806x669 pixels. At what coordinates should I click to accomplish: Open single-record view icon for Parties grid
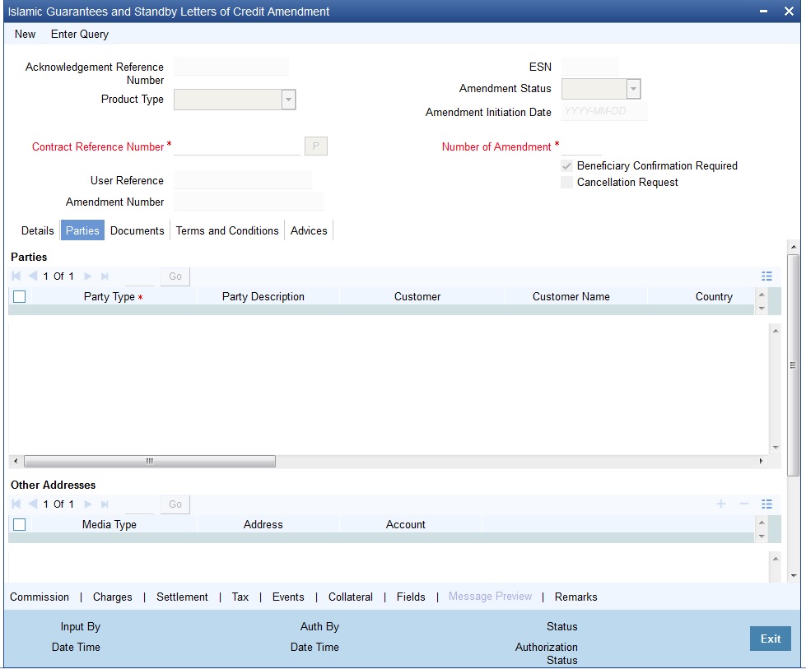pyautogui.click(x=766, y=276)
